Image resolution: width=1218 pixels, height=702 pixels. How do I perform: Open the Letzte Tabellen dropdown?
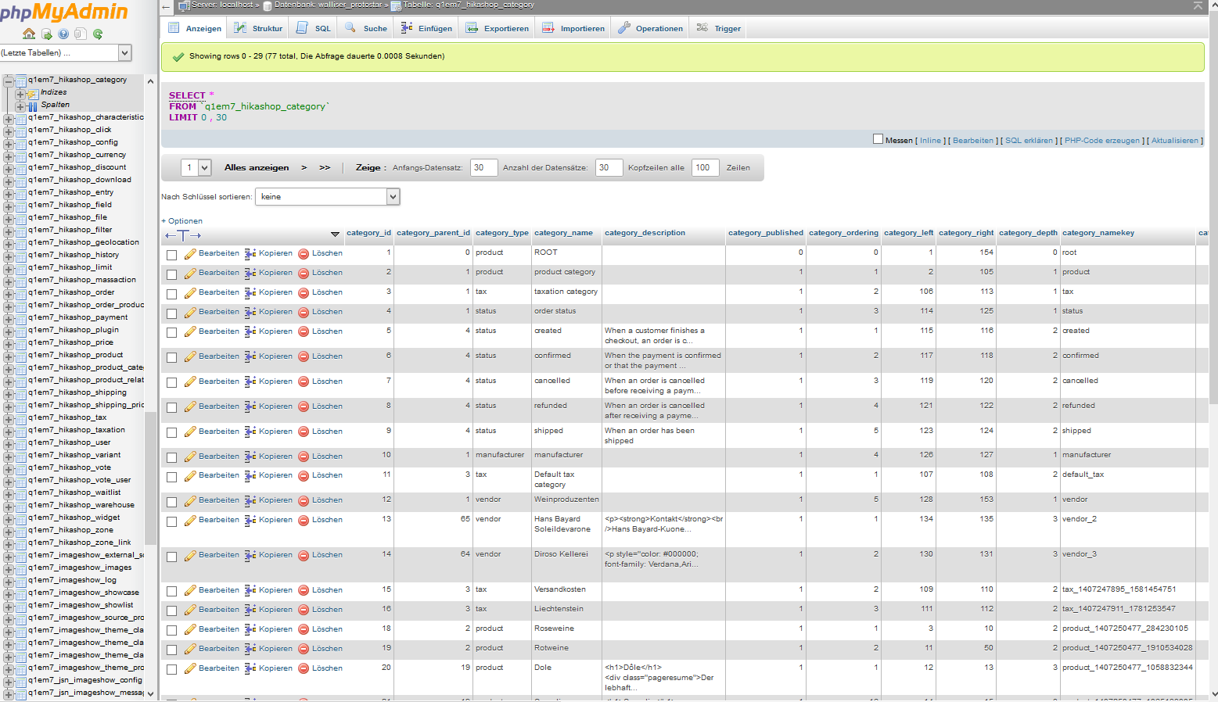tap(66, 52)
